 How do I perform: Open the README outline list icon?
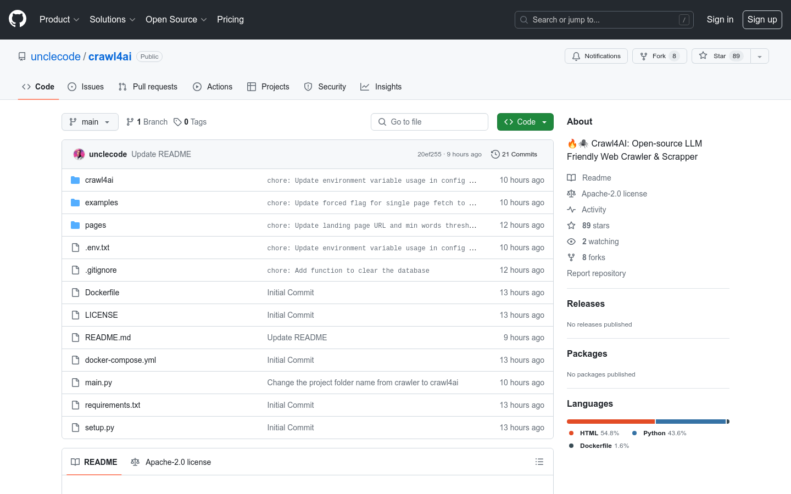click(x=539, y=462)
